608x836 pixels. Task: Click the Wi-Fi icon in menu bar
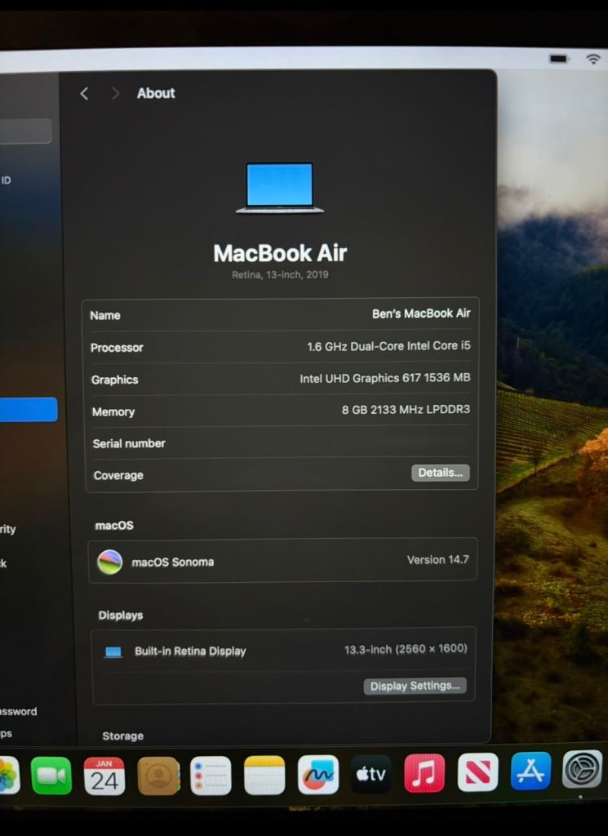(592, 60)
